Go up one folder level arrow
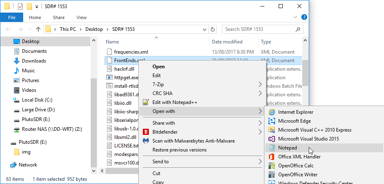Image resolution: width=384 pixels, height=184 pixels. coord(38,29)
